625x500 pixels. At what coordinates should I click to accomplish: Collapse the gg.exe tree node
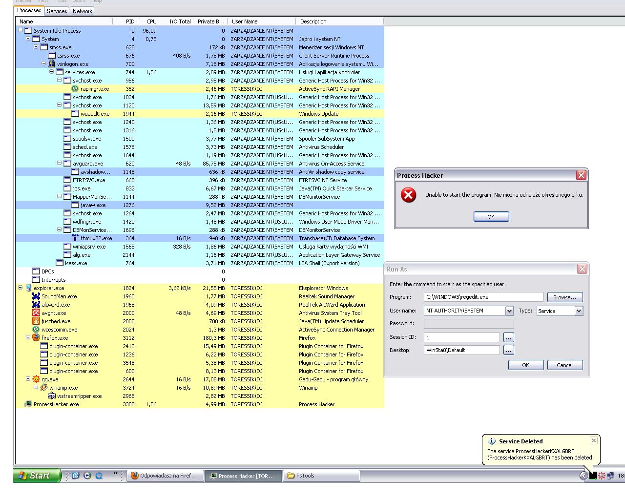[x=28, y=379]
